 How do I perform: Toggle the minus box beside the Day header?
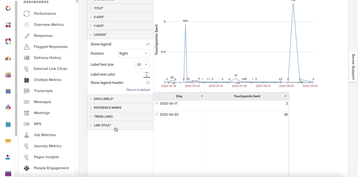click(157, 96)
